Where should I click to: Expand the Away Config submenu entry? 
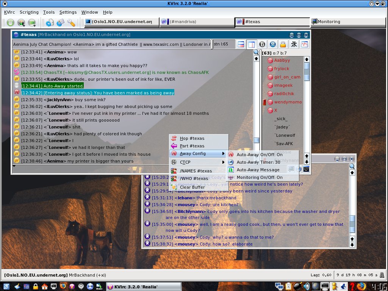[x=199, y=154]
